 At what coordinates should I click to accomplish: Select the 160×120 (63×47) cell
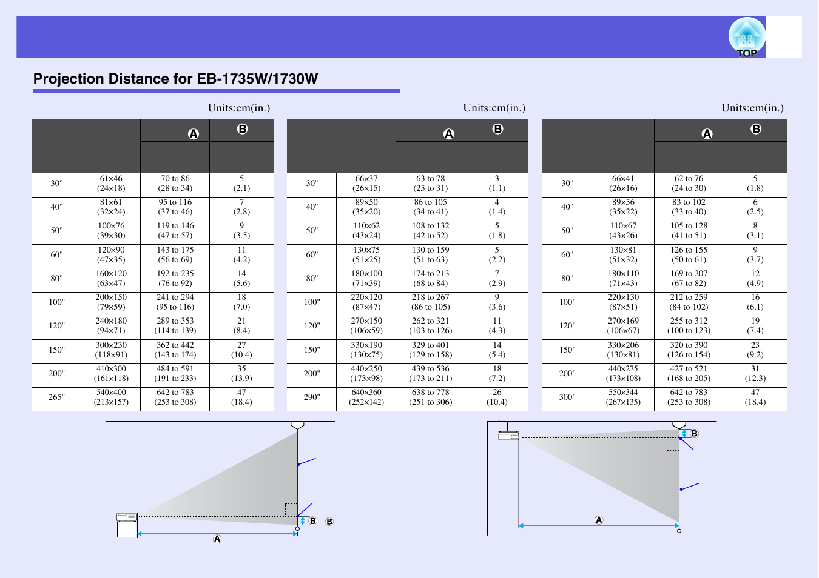pos(111,279)
